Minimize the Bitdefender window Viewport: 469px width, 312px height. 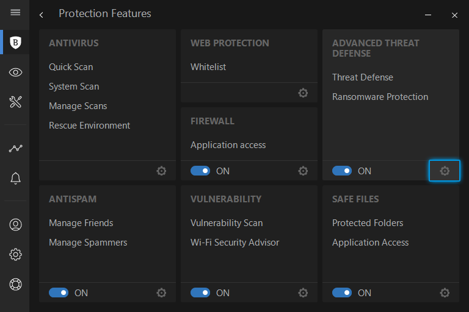428,15
